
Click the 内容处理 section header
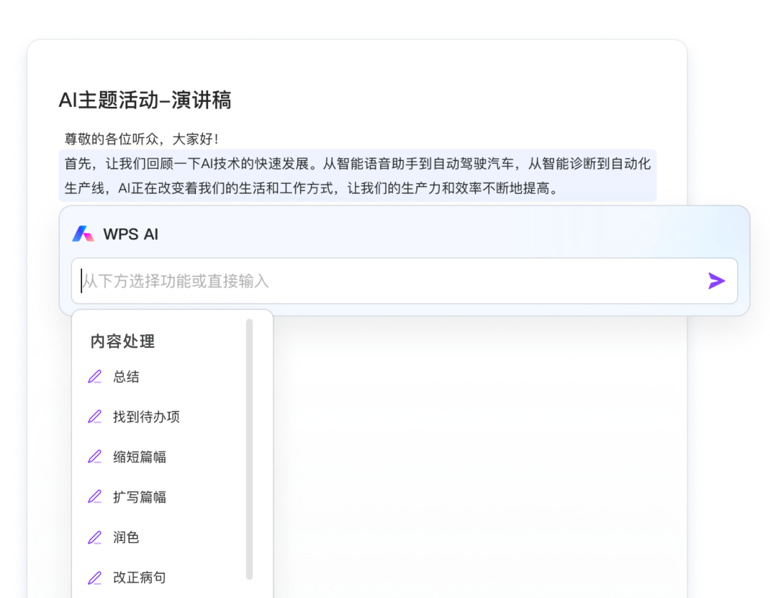[x=123, y=341]
